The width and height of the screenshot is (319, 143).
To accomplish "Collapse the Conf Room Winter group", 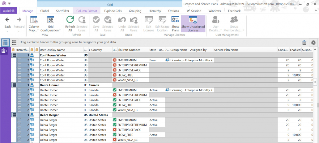I will pyautogui.click(x=14, y=55).
